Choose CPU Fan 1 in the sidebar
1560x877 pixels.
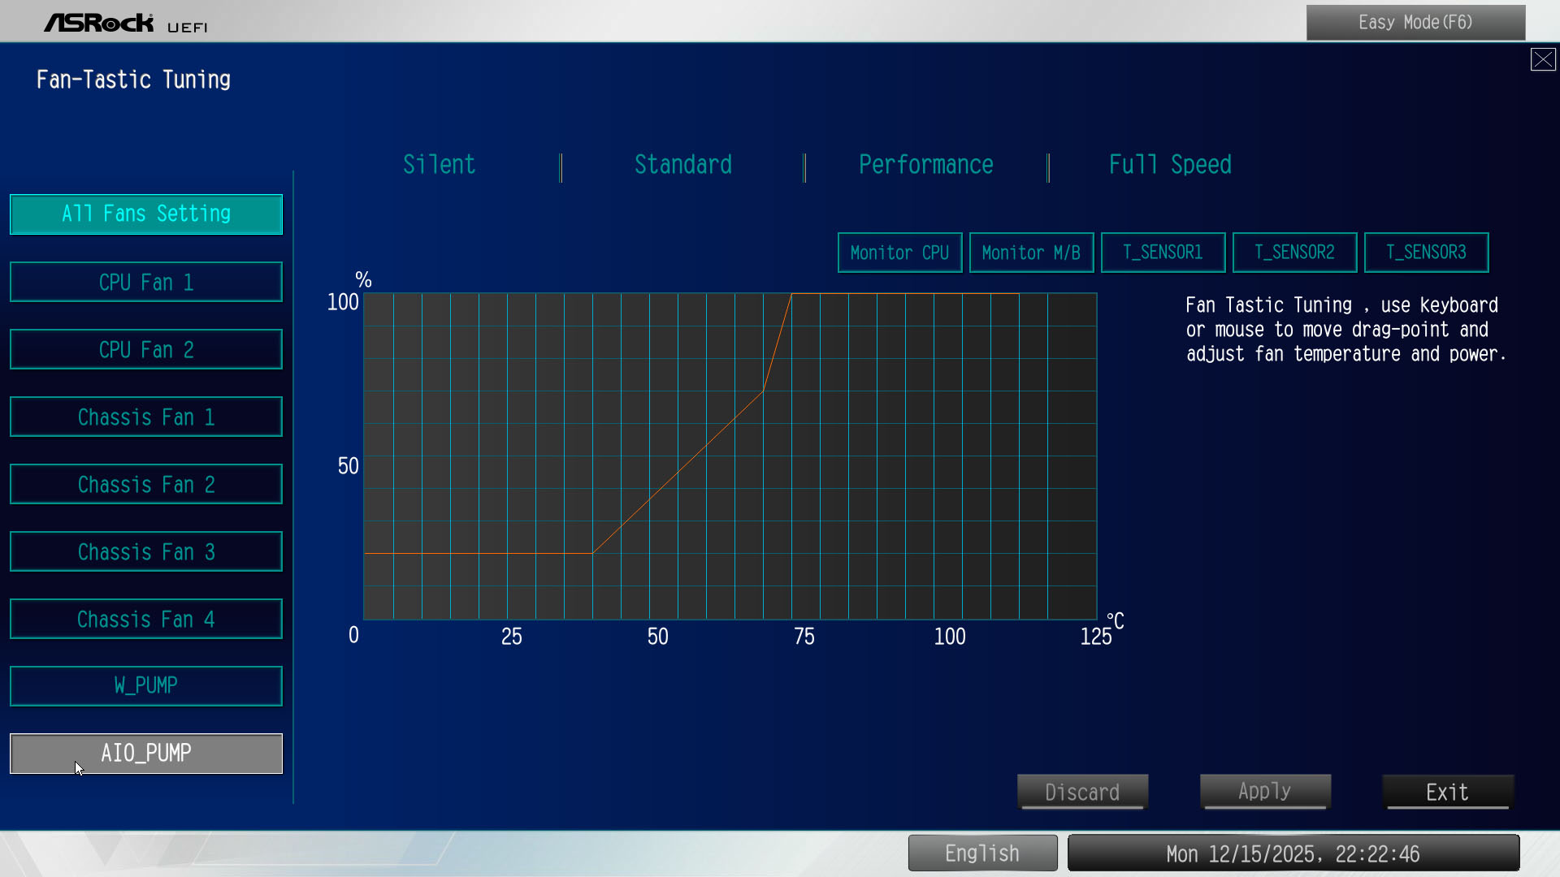(x=146, y=282)
